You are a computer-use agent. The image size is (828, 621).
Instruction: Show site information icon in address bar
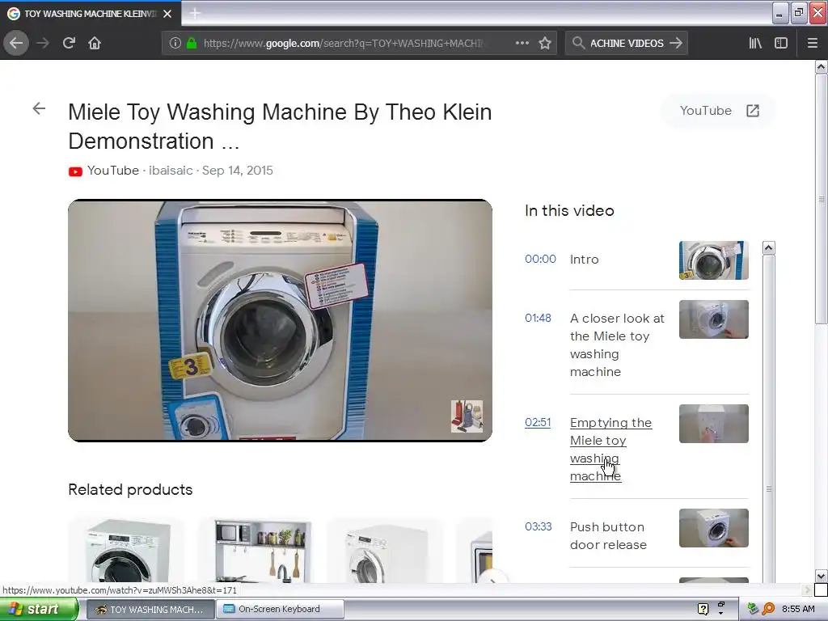point(175,43)
